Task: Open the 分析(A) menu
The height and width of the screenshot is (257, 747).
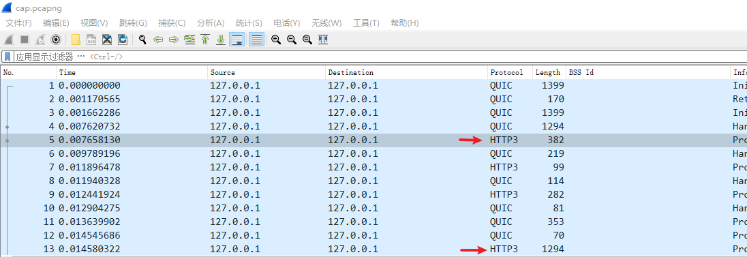Action: [211, 23]
